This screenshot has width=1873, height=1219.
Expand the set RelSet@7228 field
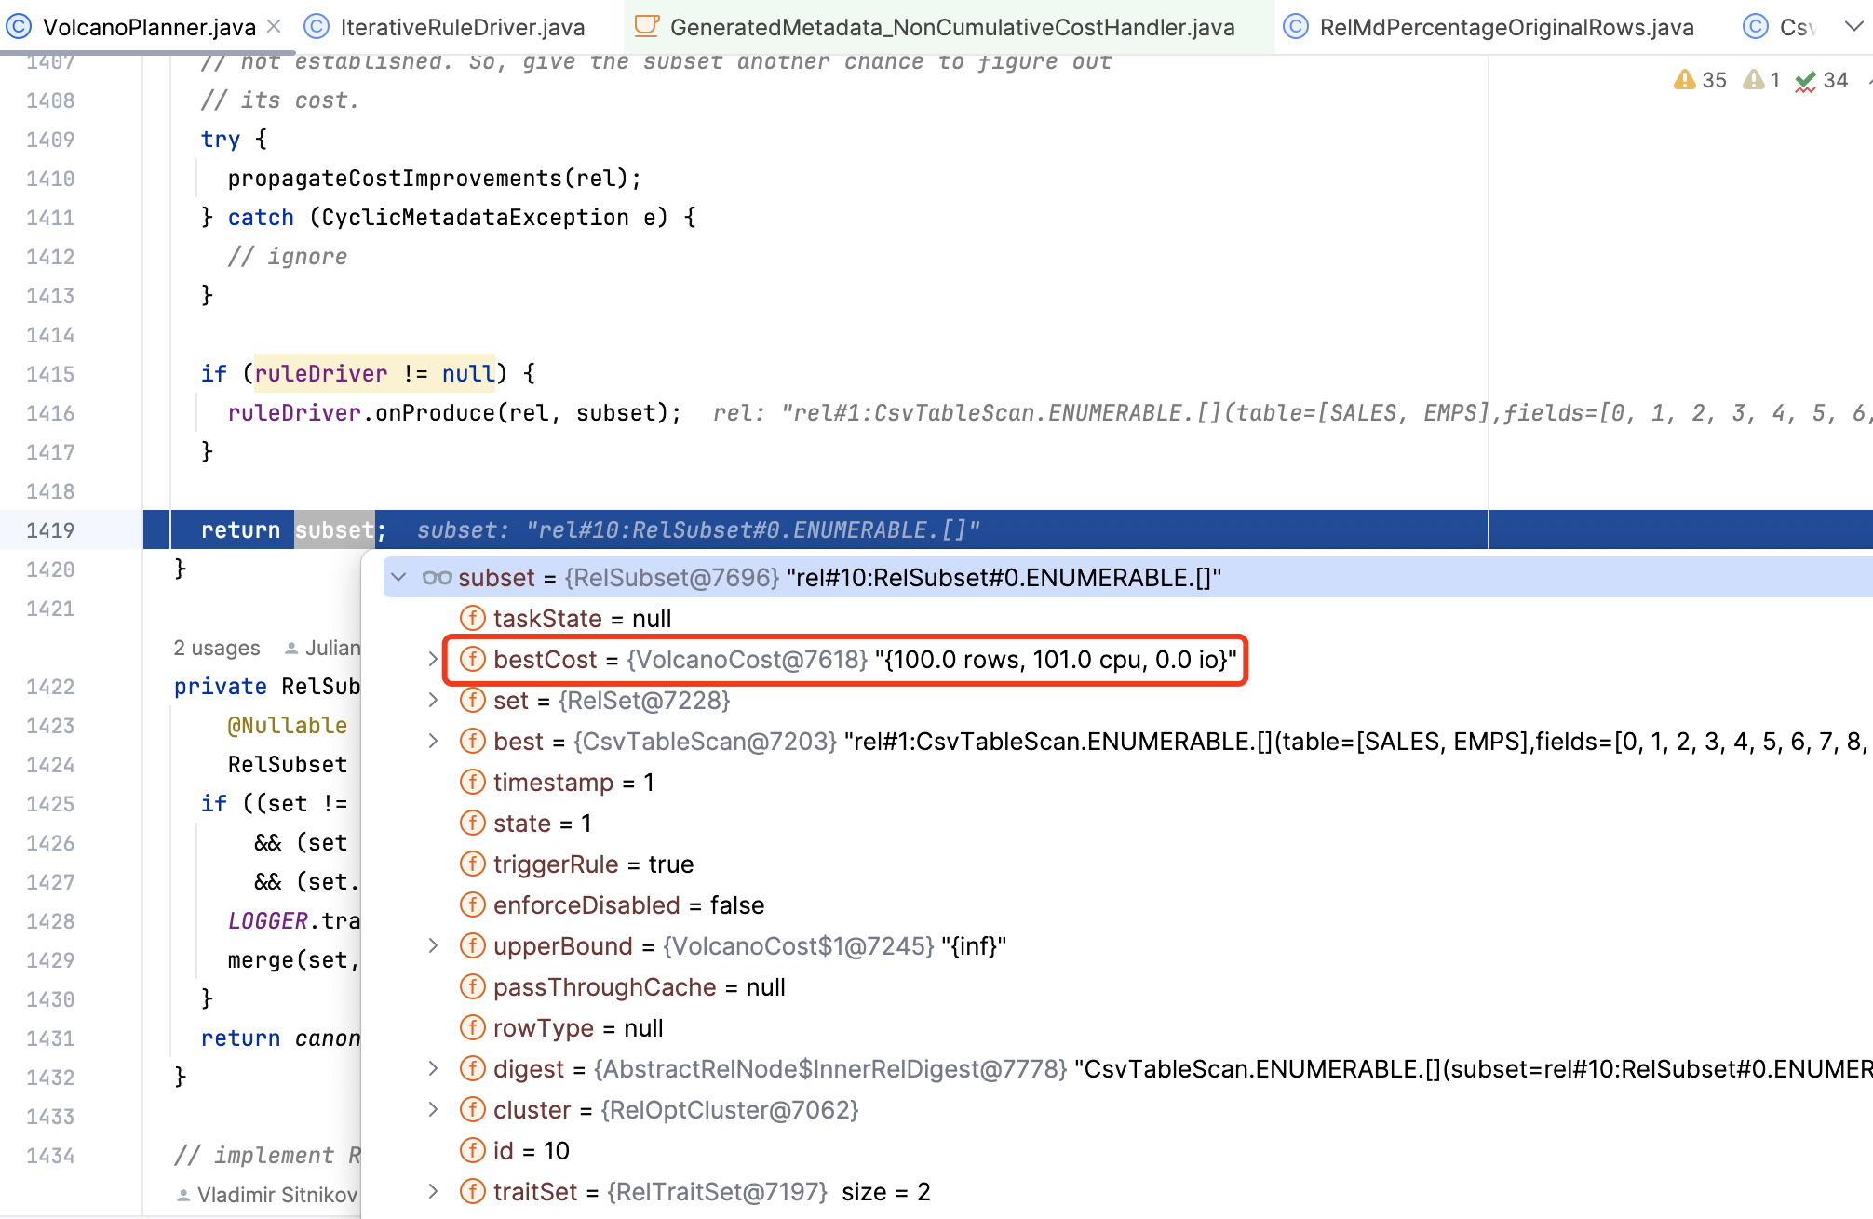pos(433,701)
